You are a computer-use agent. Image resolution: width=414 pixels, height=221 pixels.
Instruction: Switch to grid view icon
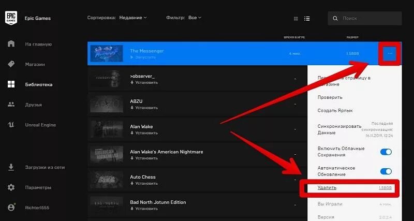(x=295, y=19)
